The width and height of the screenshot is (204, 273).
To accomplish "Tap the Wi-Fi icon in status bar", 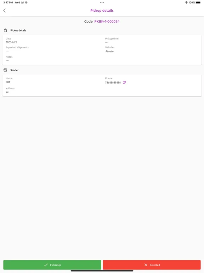I will (186, 2).
